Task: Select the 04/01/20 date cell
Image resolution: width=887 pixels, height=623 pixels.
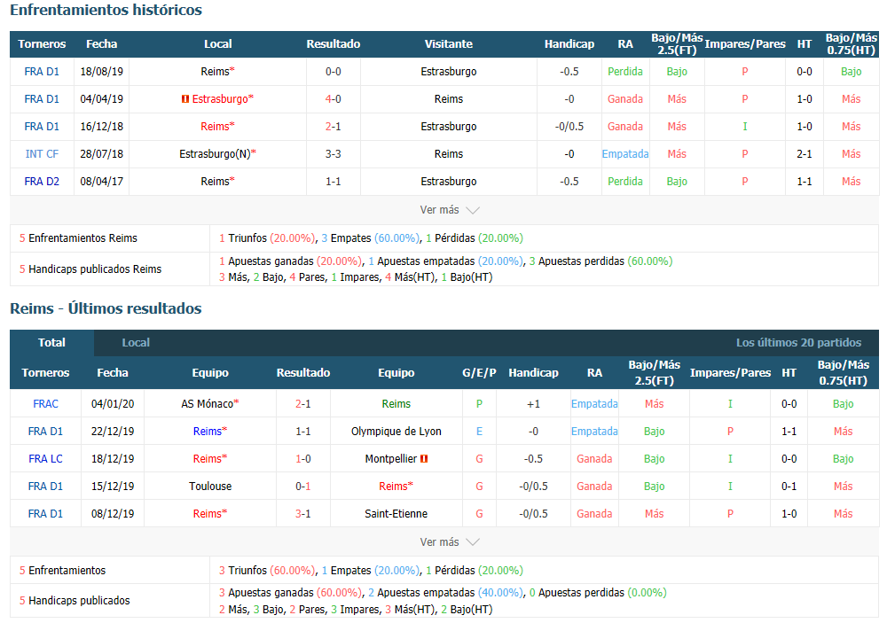Action: [x=113, y=403]
